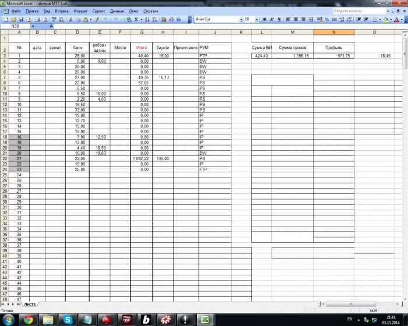Open the Правка menu

click(32, 11)
